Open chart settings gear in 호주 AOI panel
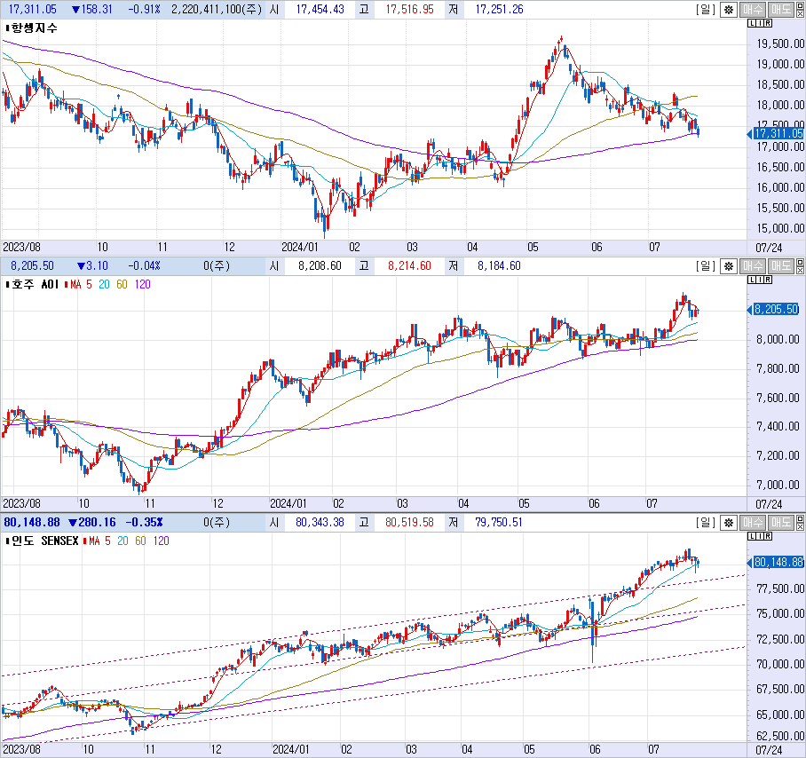 (x=729, y=265)
